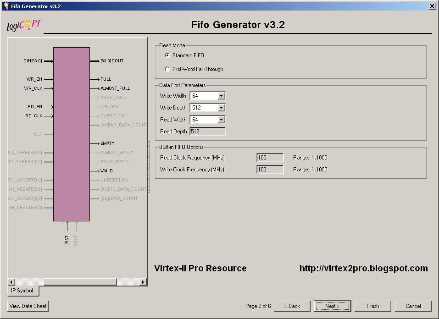Click the Fifo Generator title bar icon
The width and height of the screenshot is (439, 319).
pyautogui.click(x=6, y=6)
